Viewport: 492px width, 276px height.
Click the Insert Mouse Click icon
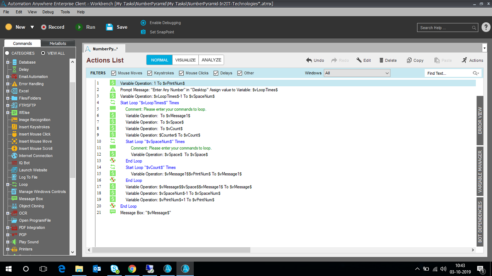pos(14,134)
